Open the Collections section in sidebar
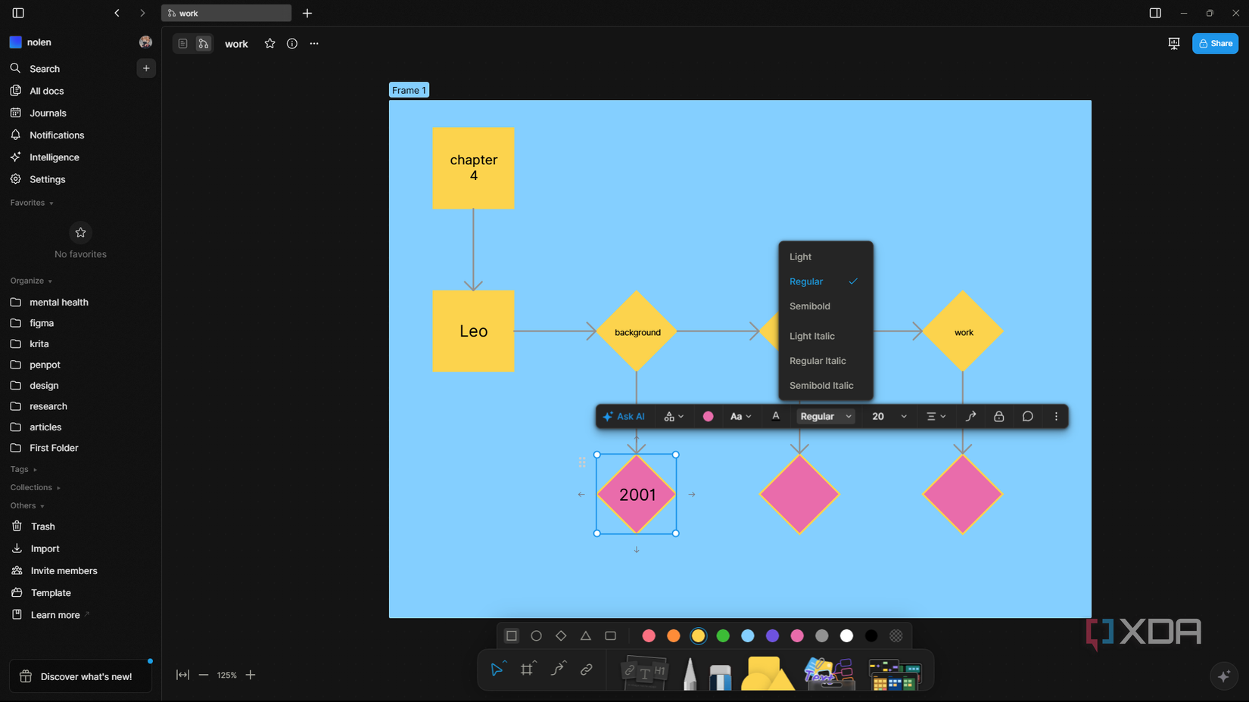1249x702 pixels. pyautogui.click(x=30, y=487)
